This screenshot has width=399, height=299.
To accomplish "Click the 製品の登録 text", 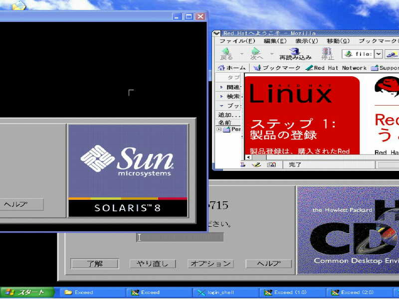I will click(x=283, y=135).
